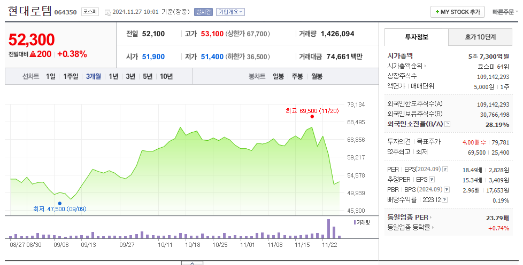Click the foreign ownership ratio 28.19%
Image resolution: width=523 pixels, height=265 pixels.
[497, 125]
